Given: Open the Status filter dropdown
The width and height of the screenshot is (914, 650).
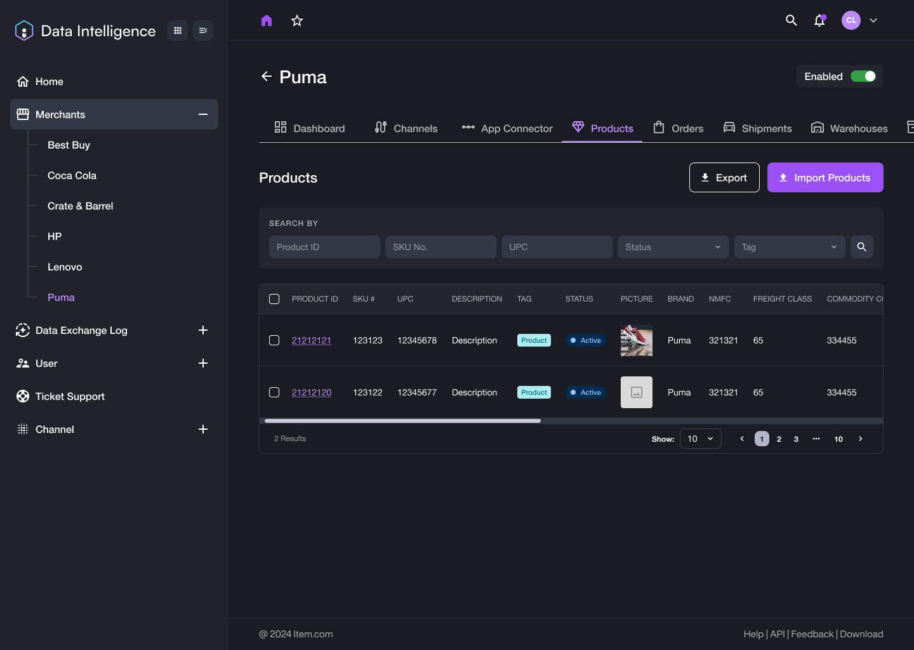Looking at the screenshot, I should coord(673,247).
